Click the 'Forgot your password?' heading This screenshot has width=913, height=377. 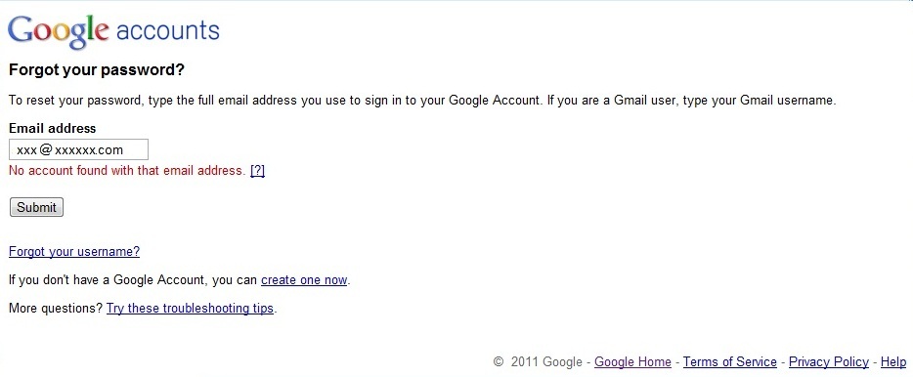[x=97, y=70]
